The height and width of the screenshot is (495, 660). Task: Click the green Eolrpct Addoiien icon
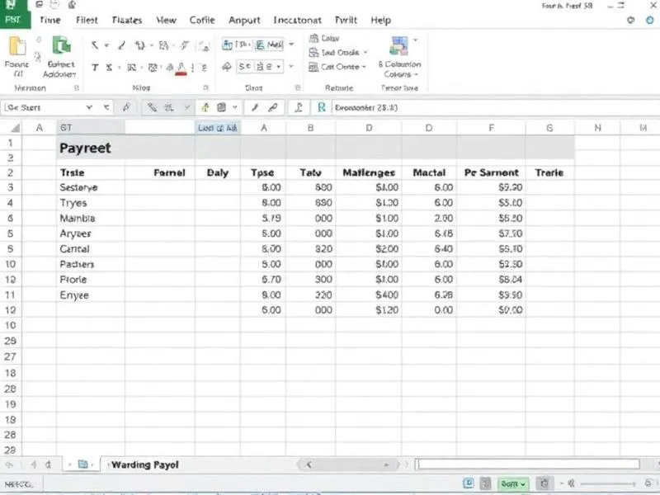pos(61,45)
